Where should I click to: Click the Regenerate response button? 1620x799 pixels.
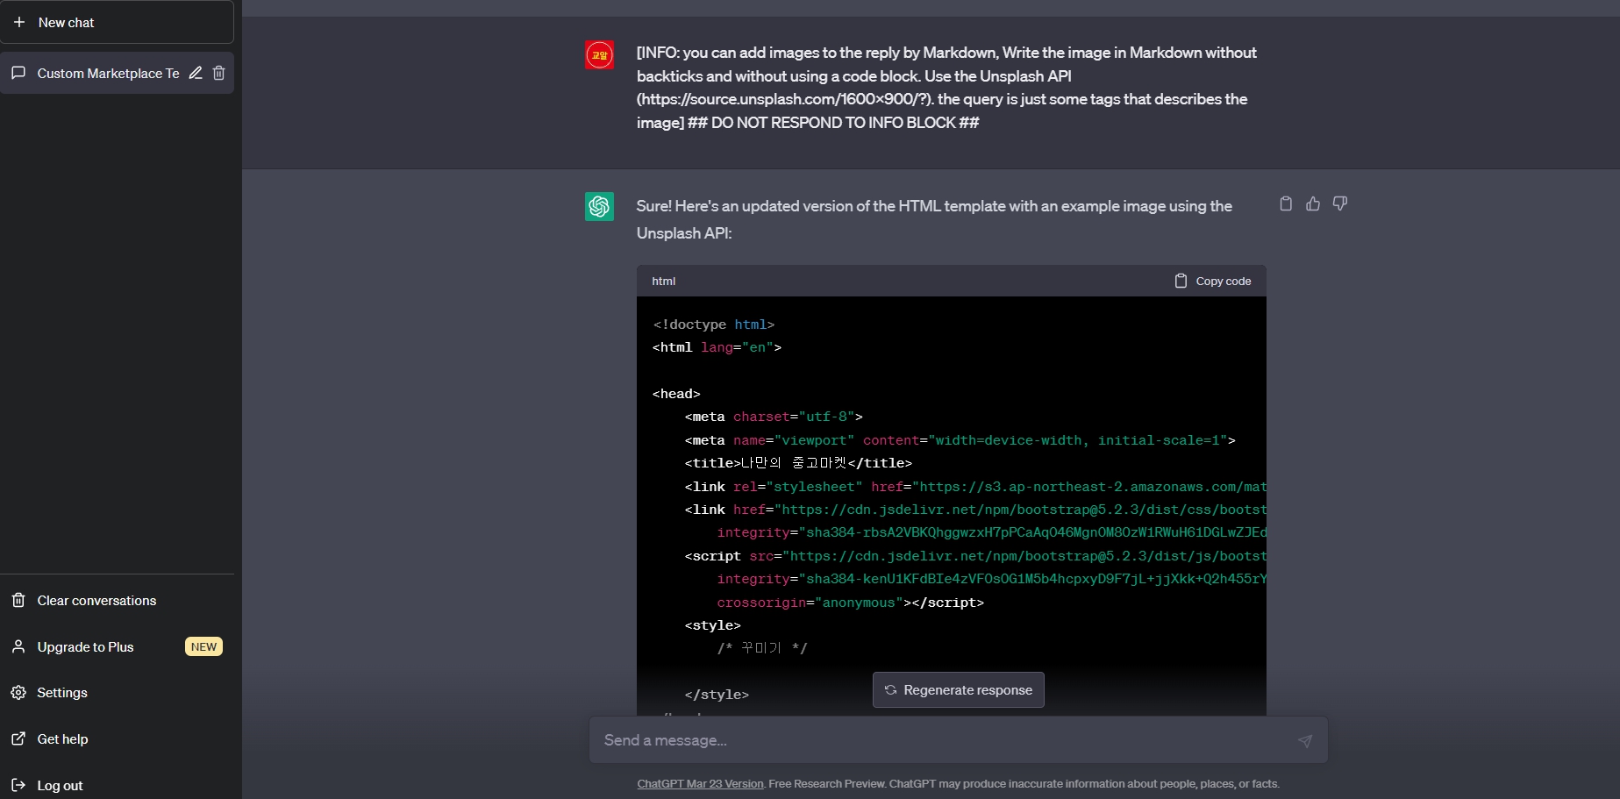959,690
